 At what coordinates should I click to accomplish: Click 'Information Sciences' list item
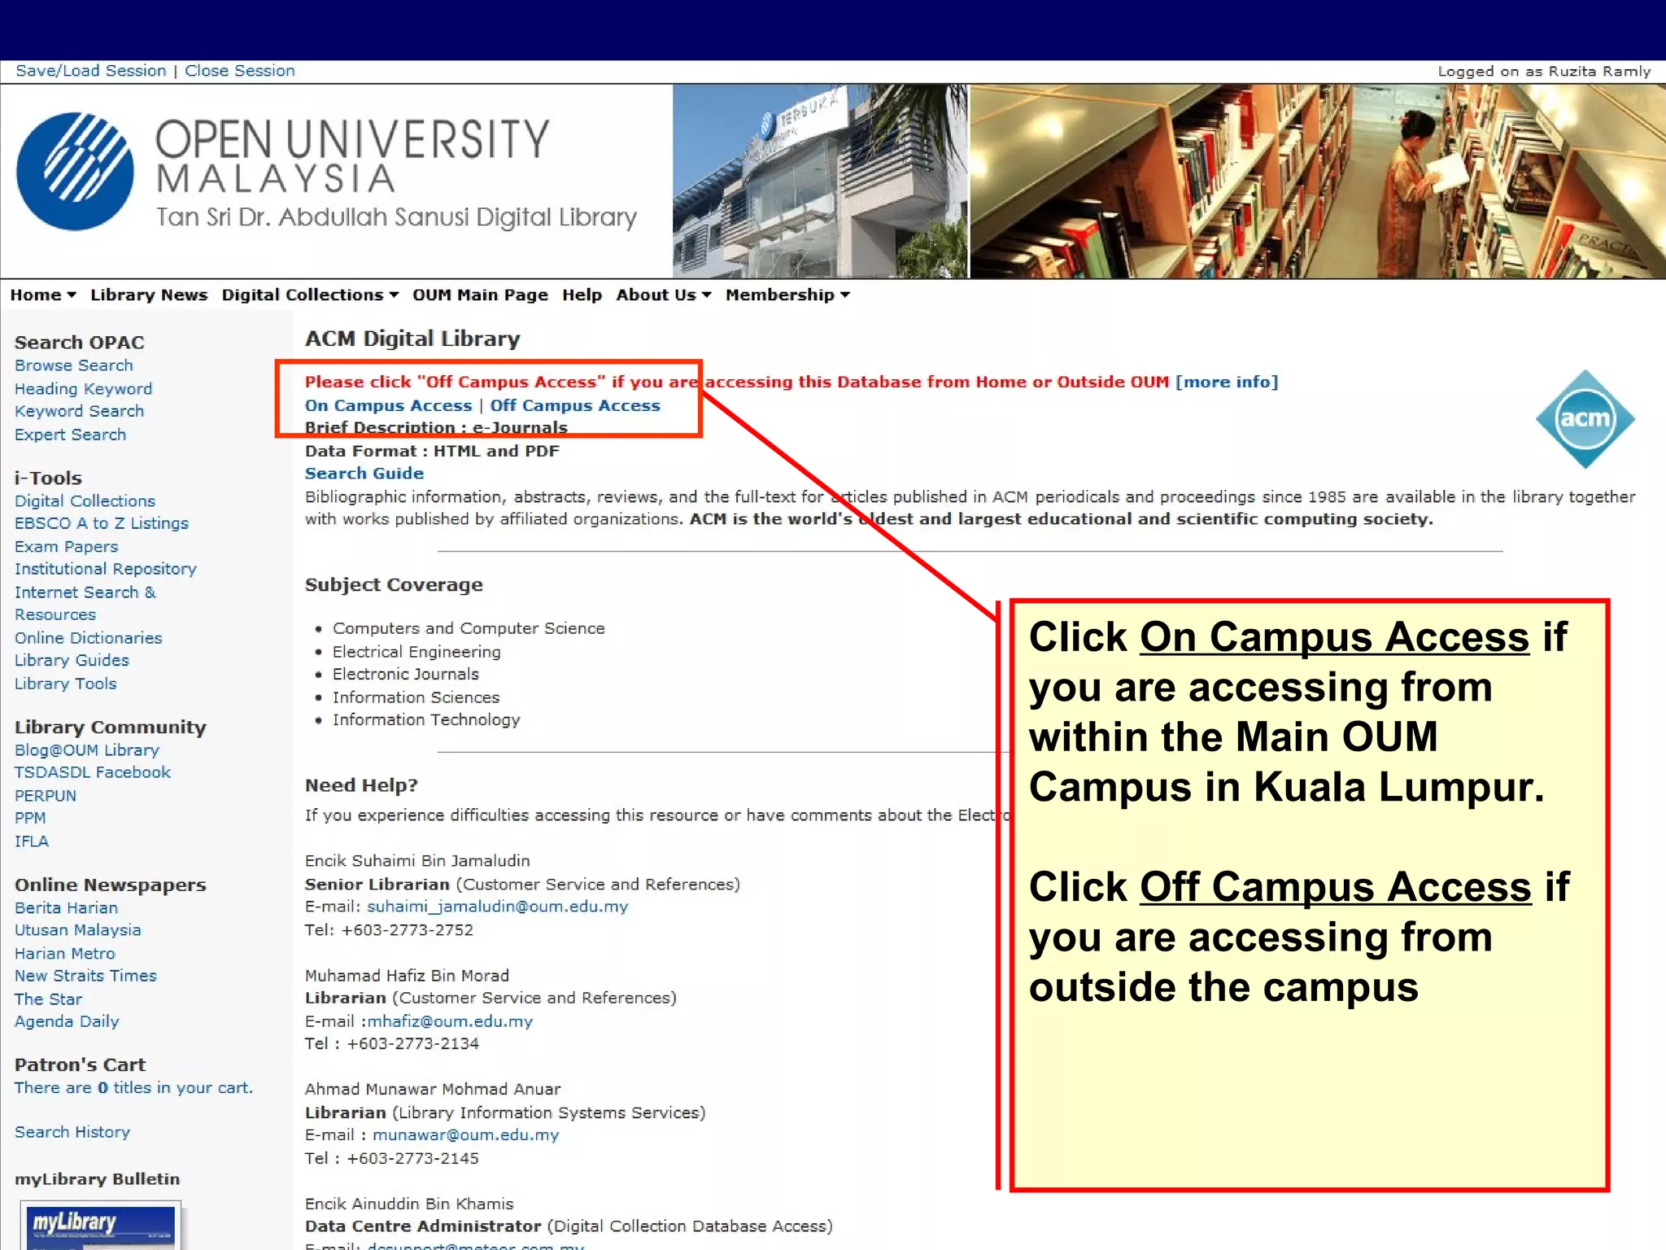click(x=416, y=697)
